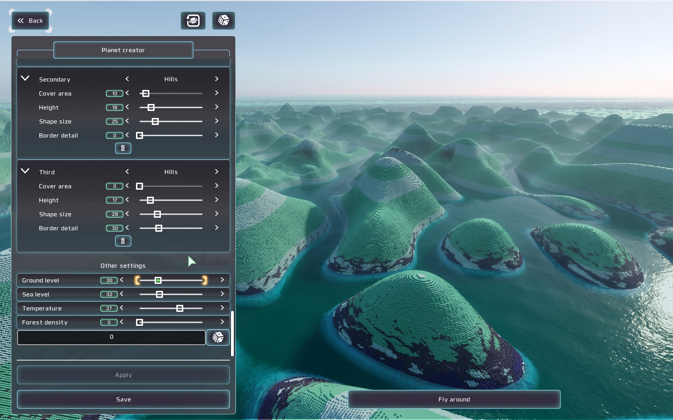Decrease Secondary Shape size value
673x420 pixels.
pos(127,121)
